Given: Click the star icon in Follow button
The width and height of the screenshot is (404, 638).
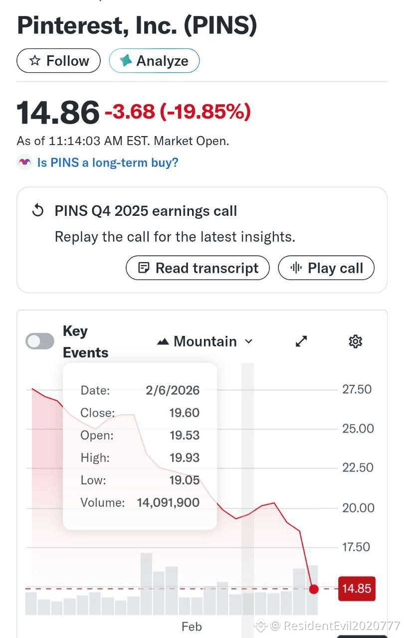Looking at the screenshot, I should click(35, 61).
